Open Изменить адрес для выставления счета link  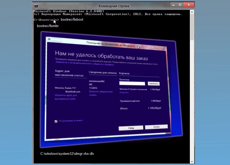(x=66, y=97)
